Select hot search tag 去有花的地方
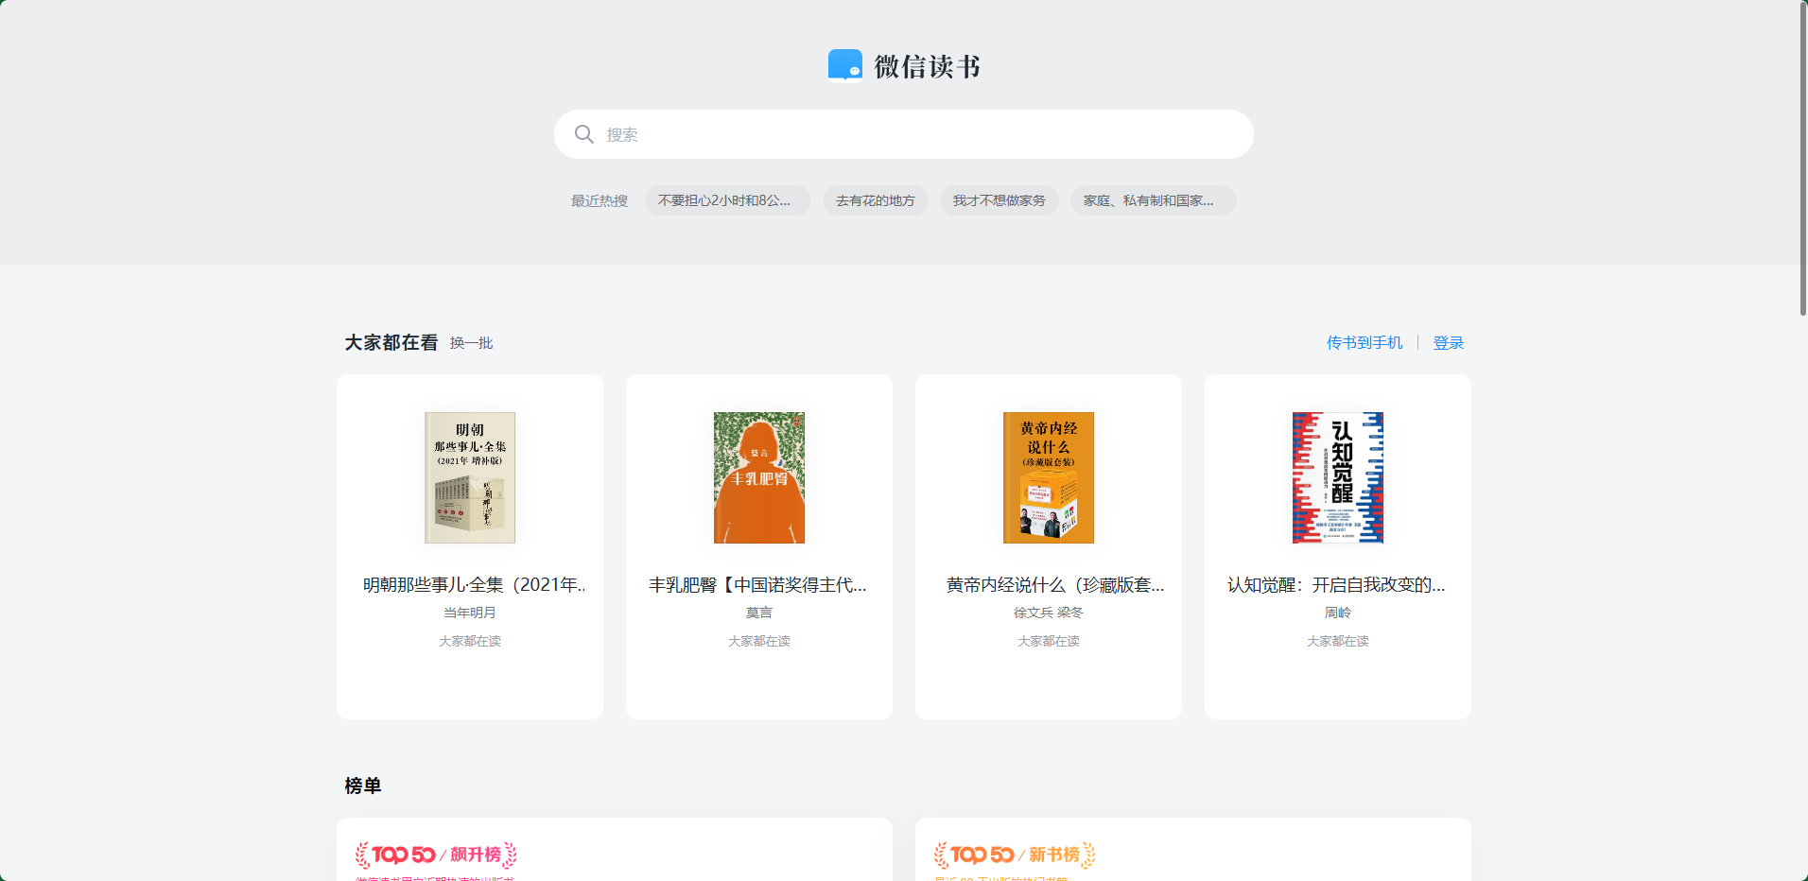1808x881 pixels. click(875, 200)
